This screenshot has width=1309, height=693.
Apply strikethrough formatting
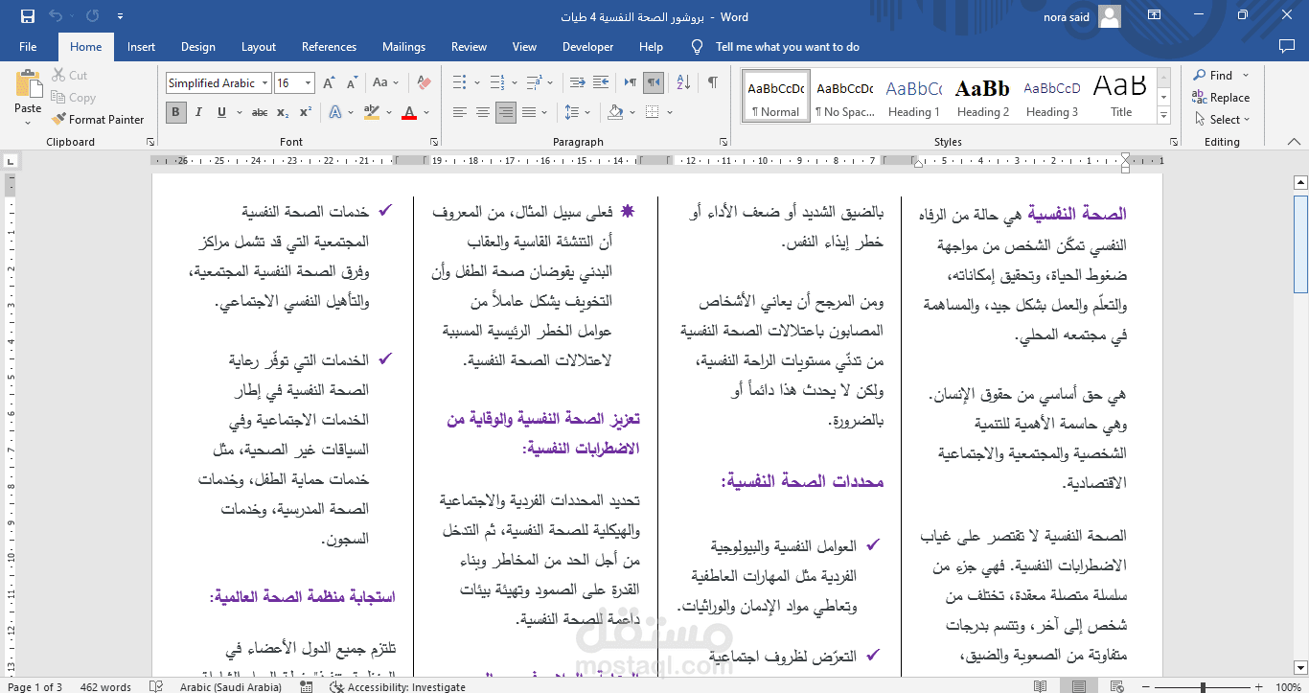(x=260, y=112)
